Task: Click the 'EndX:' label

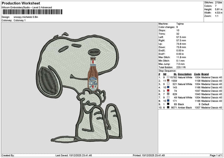Action: pyautogui.click(x=162, y=50)
